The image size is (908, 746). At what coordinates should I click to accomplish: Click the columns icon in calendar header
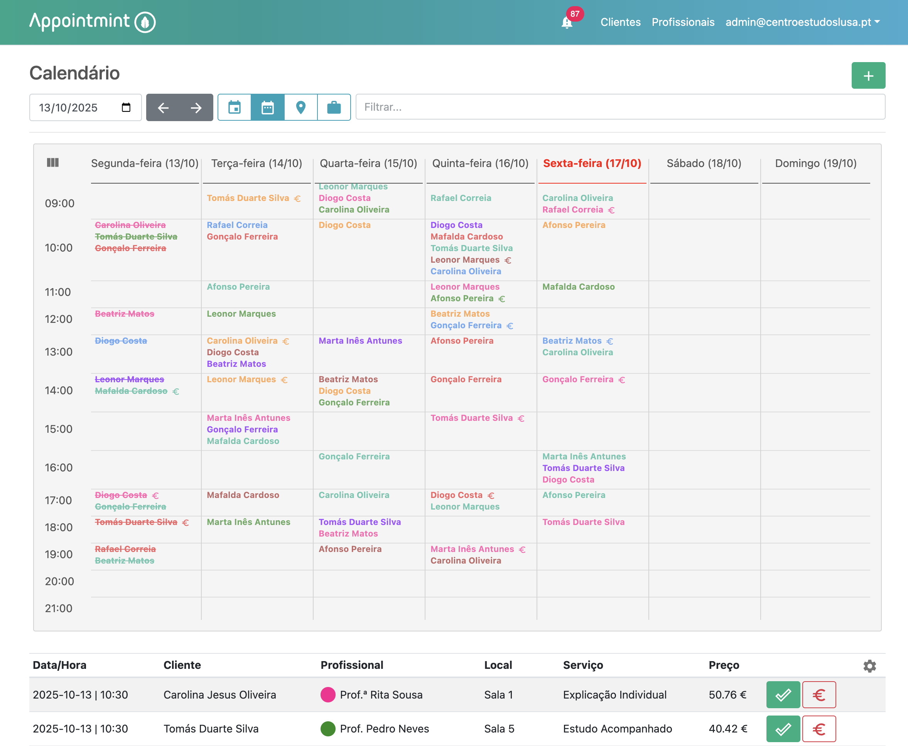pos(52,162)
